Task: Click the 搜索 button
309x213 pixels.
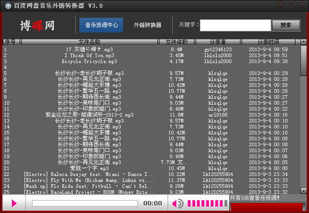Action: (286, 25)
